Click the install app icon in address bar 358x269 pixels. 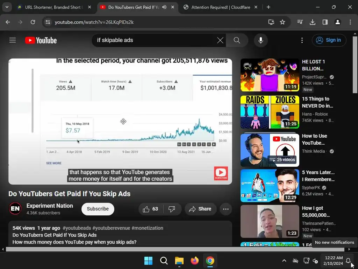pyautogui.click(x=271, y=22)
